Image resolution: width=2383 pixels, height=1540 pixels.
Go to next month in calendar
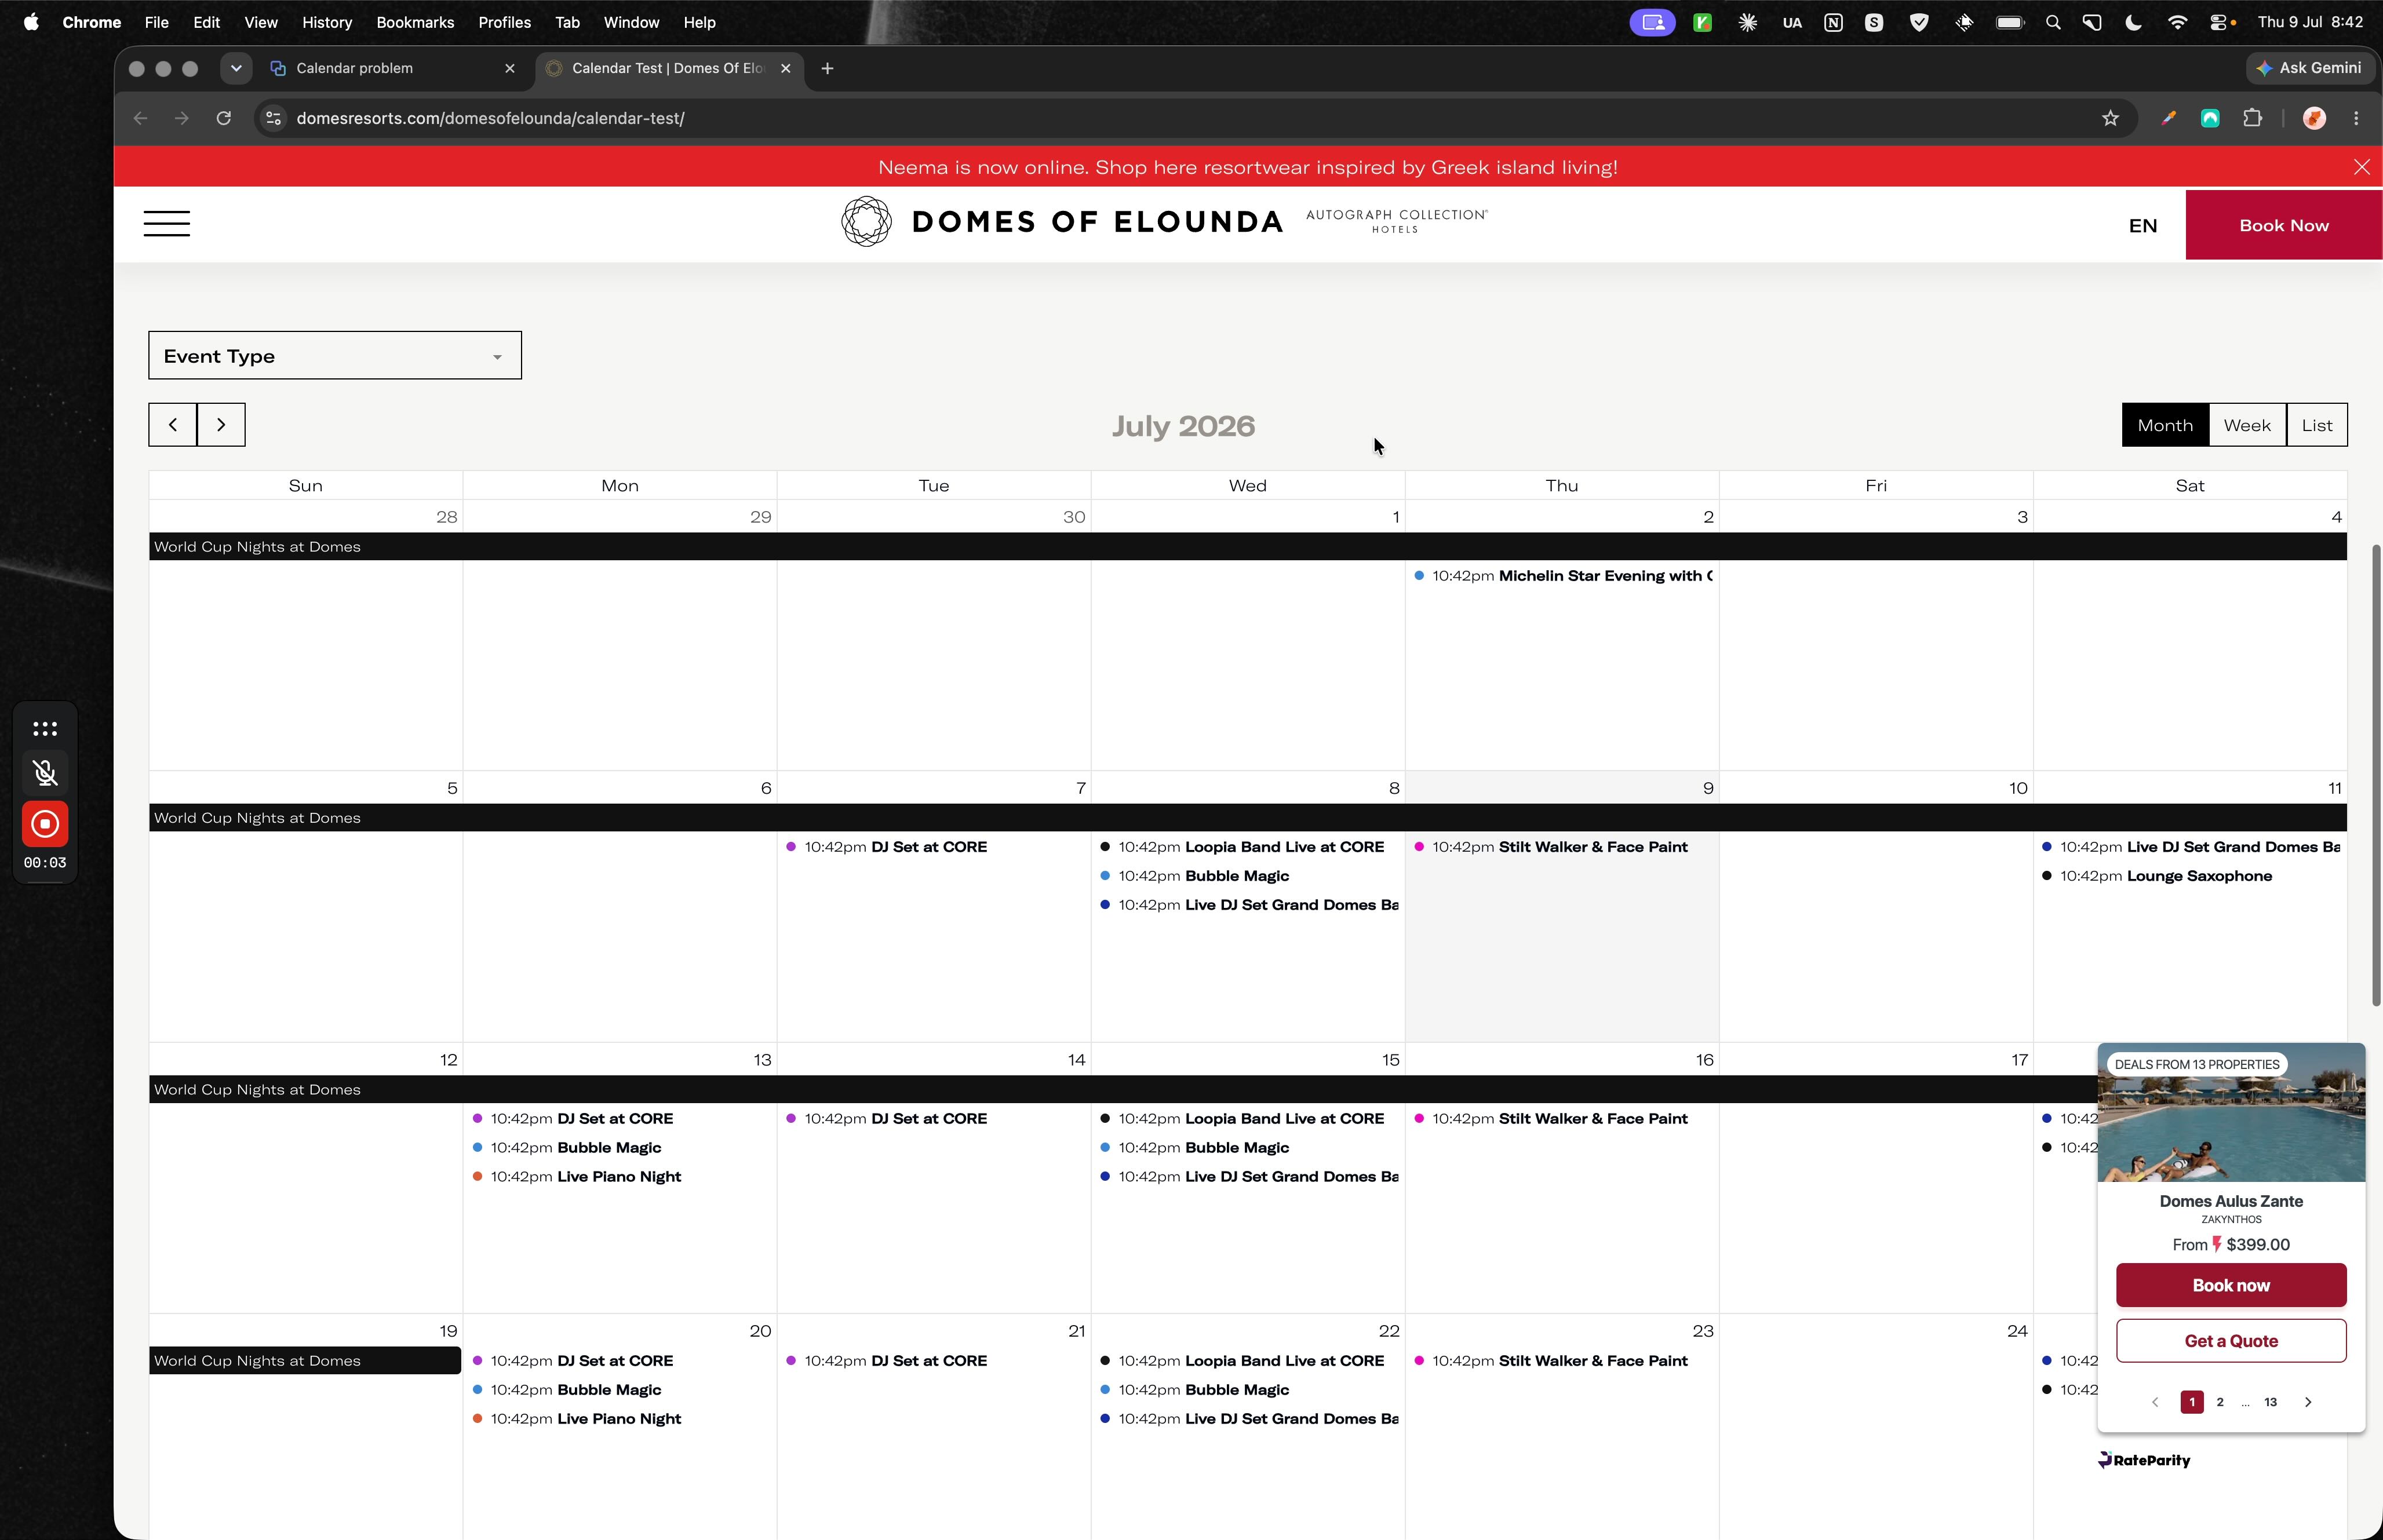221,425
